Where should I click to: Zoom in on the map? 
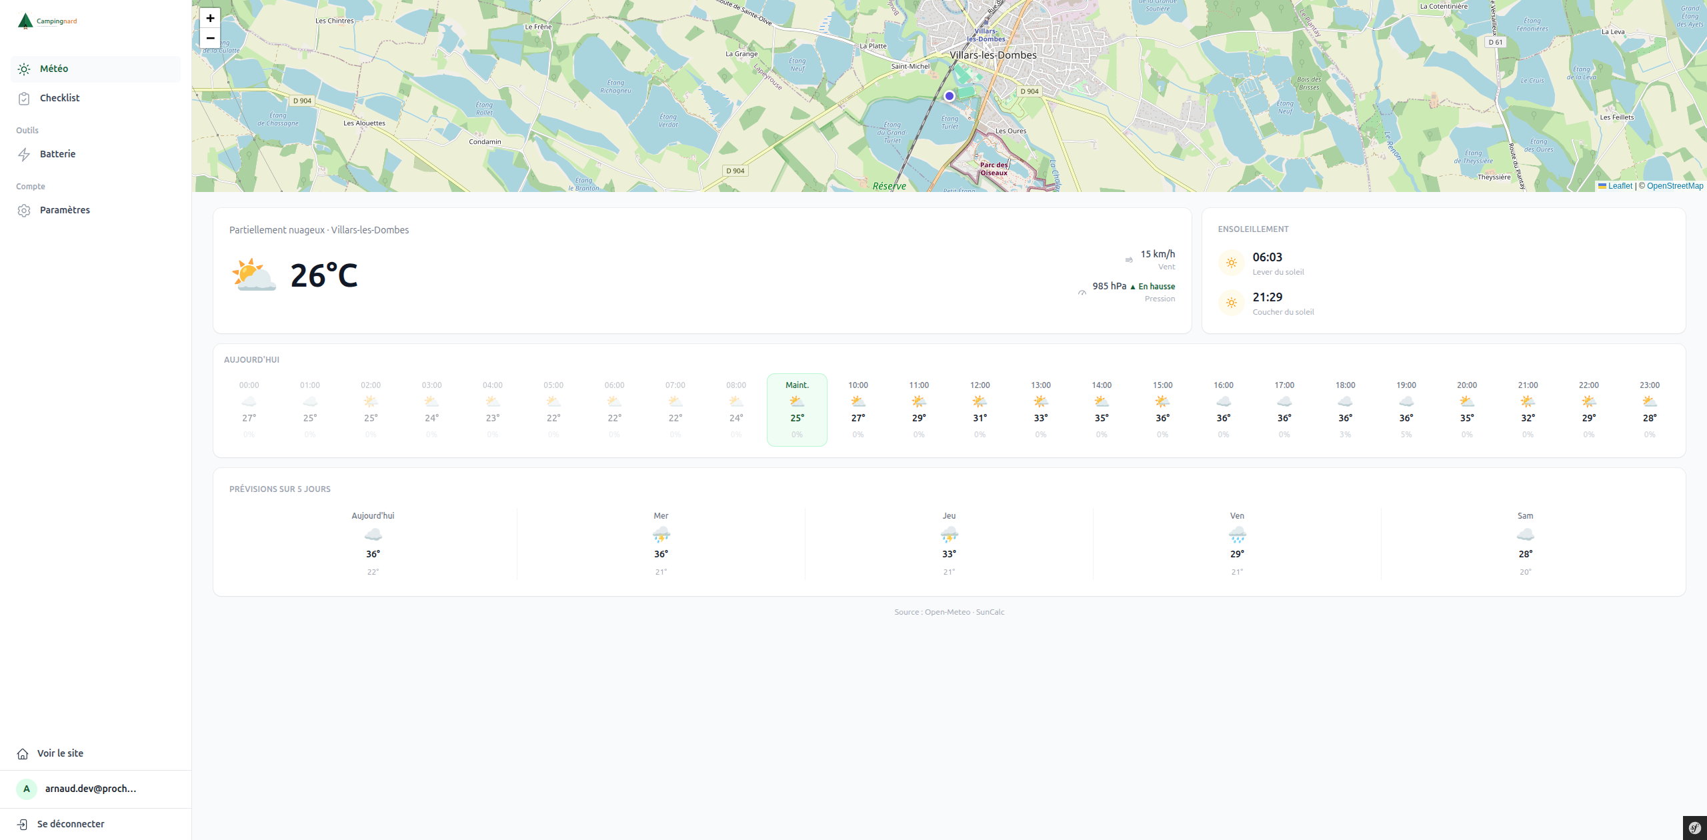click(x=210, y=18)
